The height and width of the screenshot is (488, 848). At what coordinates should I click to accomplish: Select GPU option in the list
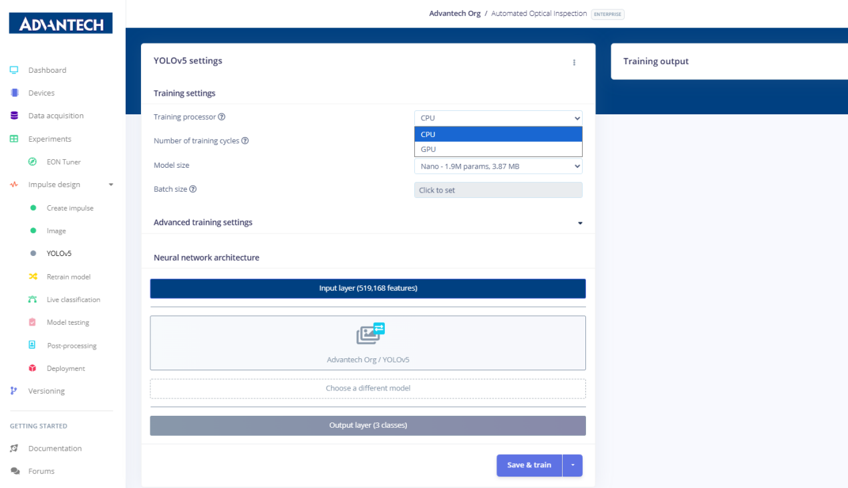tap(498, 149)
